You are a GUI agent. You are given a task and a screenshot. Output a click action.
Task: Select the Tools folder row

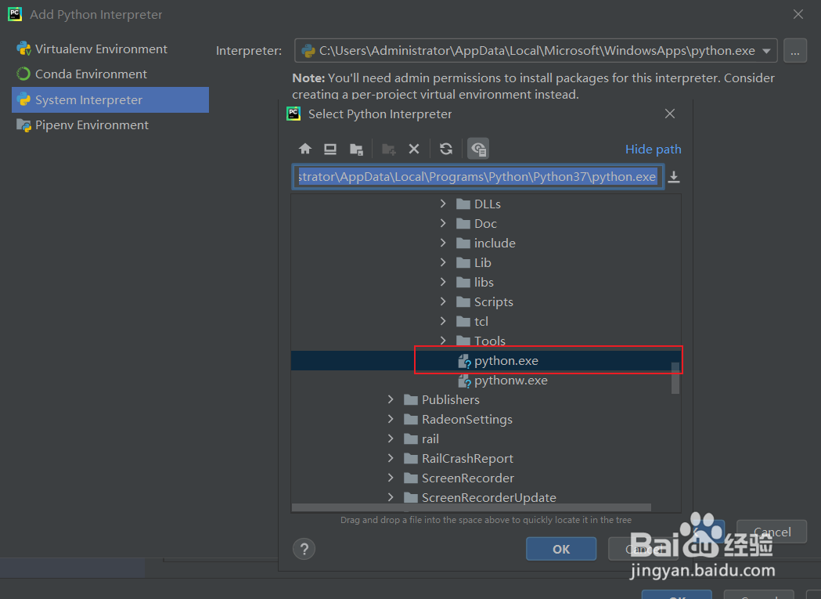[486, 341]
